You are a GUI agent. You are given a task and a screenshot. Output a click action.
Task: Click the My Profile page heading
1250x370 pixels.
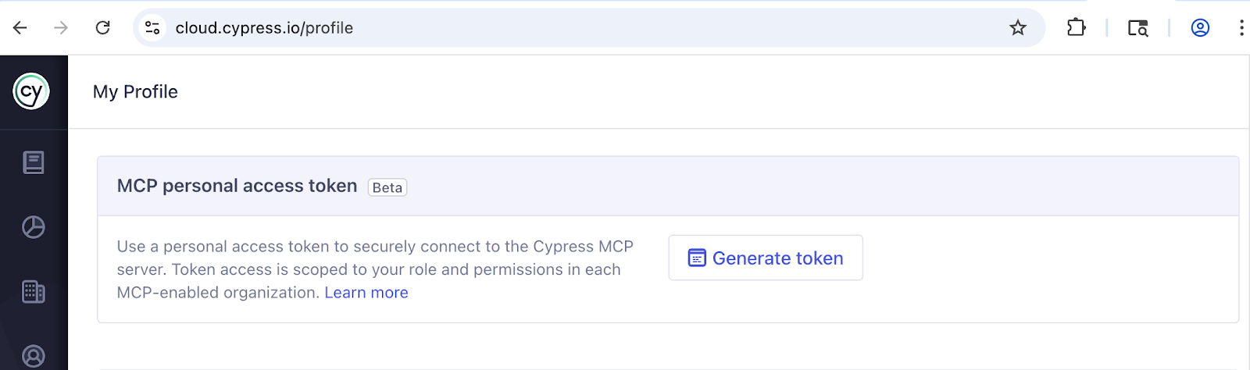[135, 92]
